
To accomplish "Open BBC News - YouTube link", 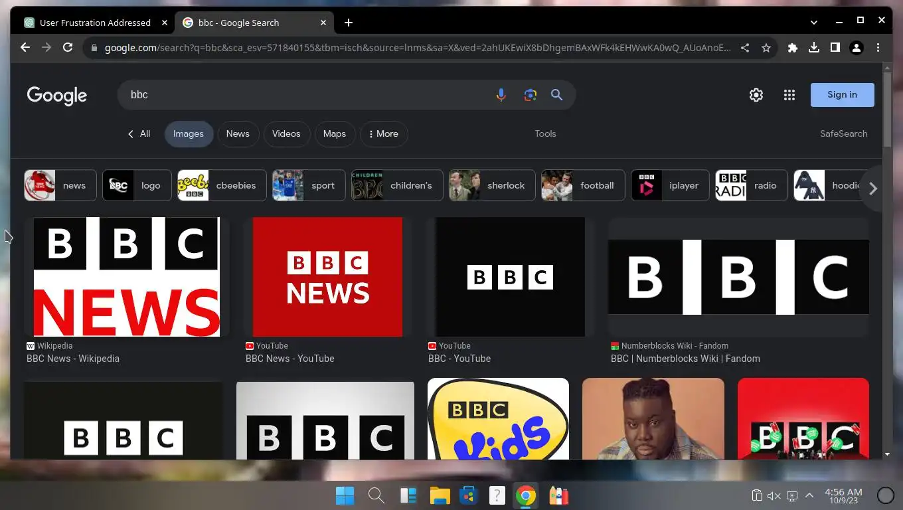I will [290, 359].
